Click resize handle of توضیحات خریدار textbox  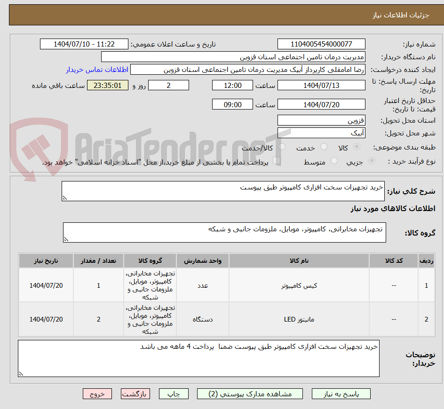[x=20, y=373]
